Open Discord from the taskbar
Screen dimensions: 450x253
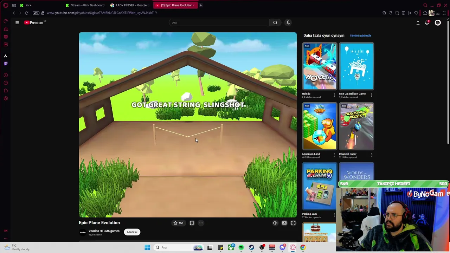pyautogui.click(x=282, y=247)
